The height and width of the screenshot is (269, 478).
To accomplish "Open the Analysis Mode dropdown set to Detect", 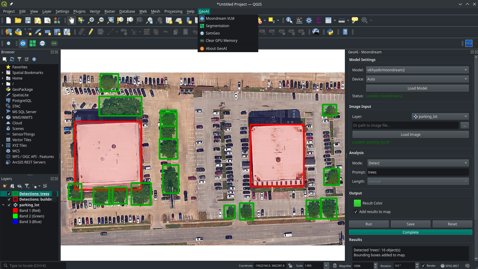I will tap(417, 163).
